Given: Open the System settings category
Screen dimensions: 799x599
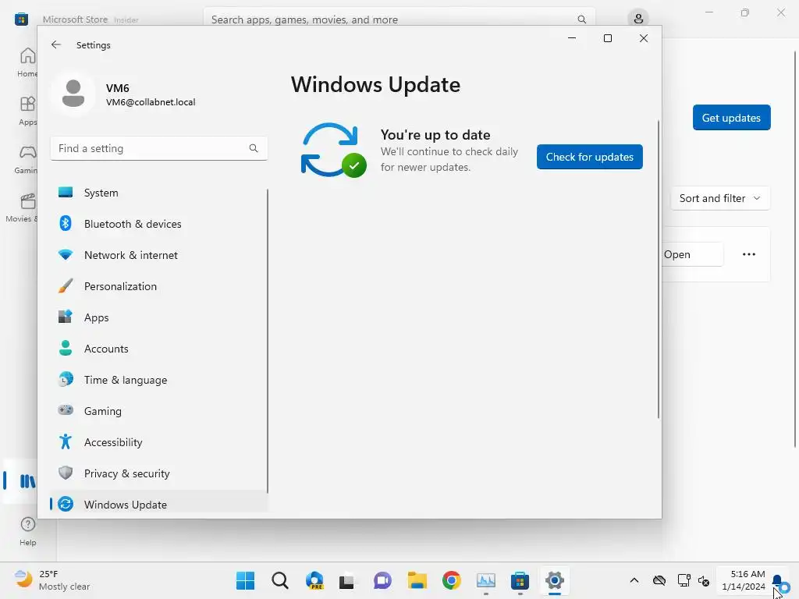Looking at the screenshot, I should (159, 193).
